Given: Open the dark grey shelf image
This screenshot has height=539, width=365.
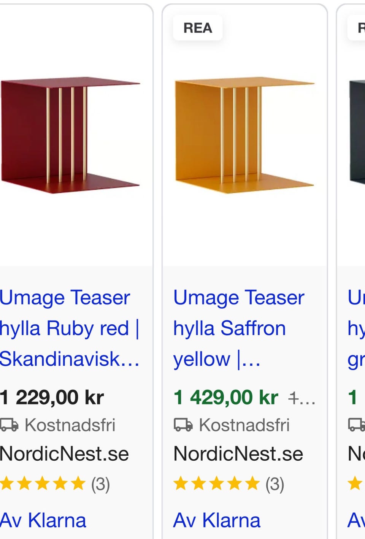Looking at the screenshot, I should [357, 133].
